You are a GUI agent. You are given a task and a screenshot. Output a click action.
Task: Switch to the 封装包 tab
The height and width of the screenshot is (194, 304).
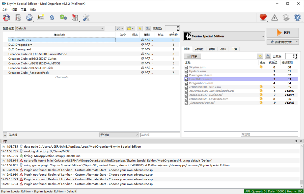coord(199,49)
